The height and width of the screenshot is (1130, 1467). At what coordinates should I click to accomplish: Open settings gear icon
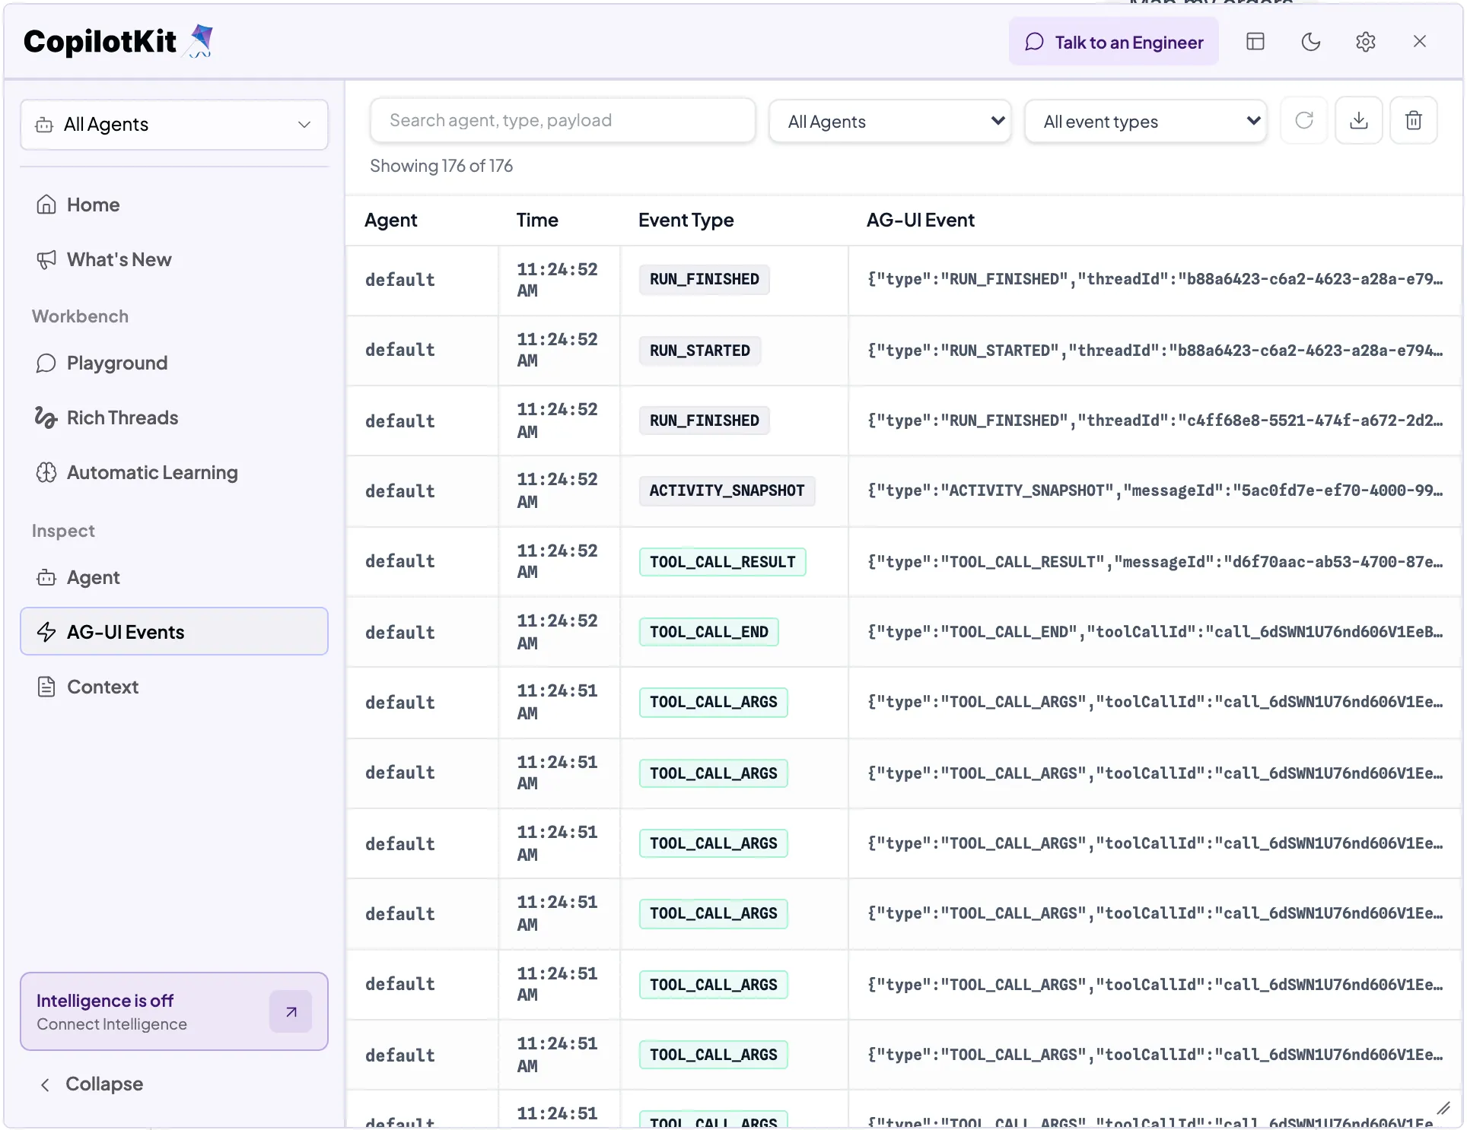click(x=1366, y=42)
